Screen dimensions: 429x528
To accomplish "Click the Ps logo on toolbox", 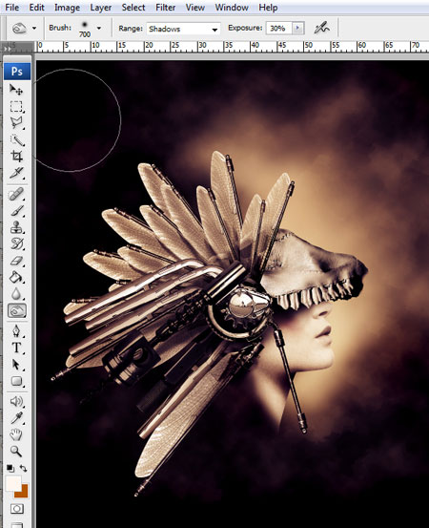I will [x=17, y=71].
